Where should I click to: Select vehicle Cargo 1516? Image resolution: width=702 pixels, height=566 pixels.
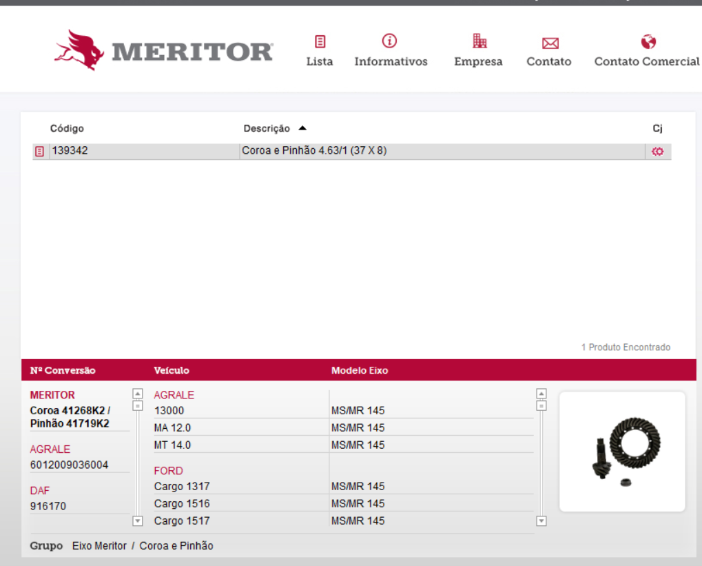[x=182, y=504]
